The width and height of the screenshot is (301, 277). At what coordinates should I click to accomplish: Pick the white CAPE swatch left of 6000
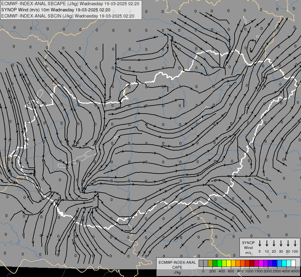(293, 263)
